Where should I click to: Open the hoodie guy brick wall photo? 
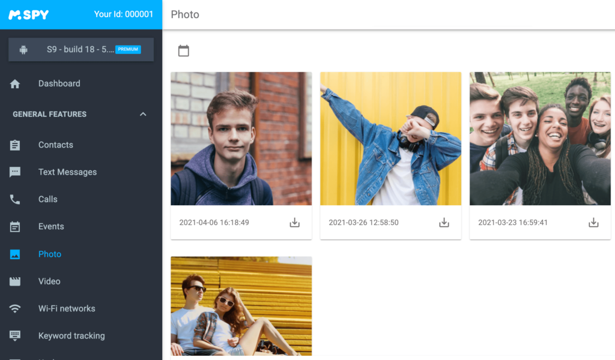pyautogui.click(x=241, y=139)
